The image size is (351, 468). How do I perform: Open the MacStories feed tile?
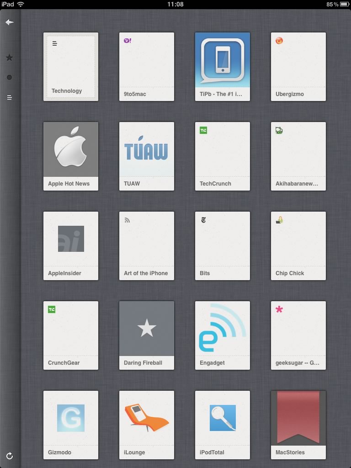pyautogui.click(x=298, y=425)
